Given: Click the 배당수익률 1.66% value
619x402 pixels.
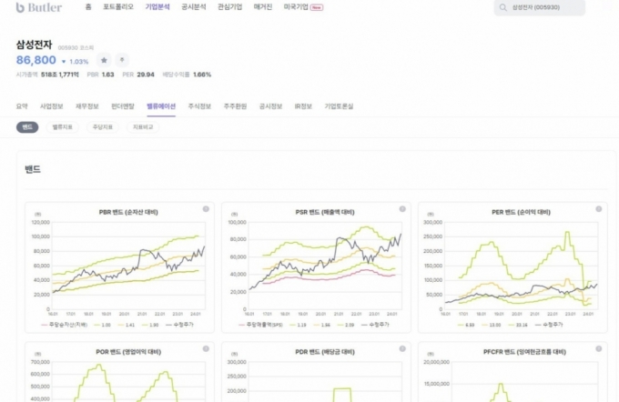Looking at the screenshot, I should (187, 75).
